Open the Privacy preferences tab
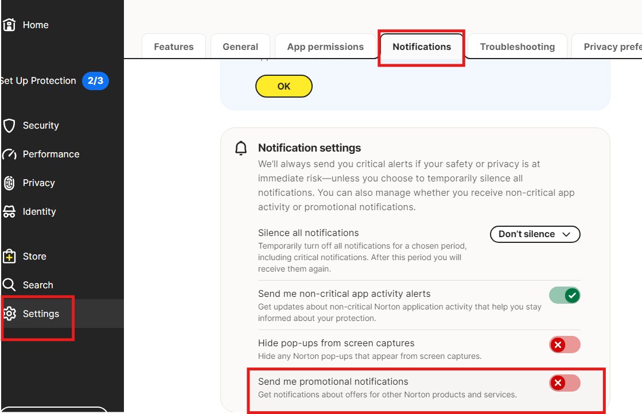 (x=612, y=47)
